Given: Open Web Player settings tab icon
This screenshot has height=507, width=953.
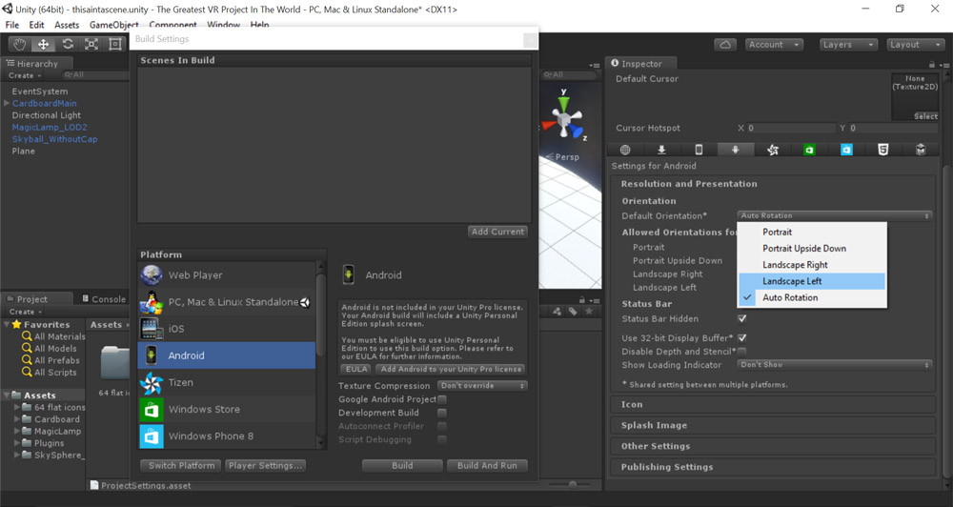Looking at the screenshot, I should 625,150.
